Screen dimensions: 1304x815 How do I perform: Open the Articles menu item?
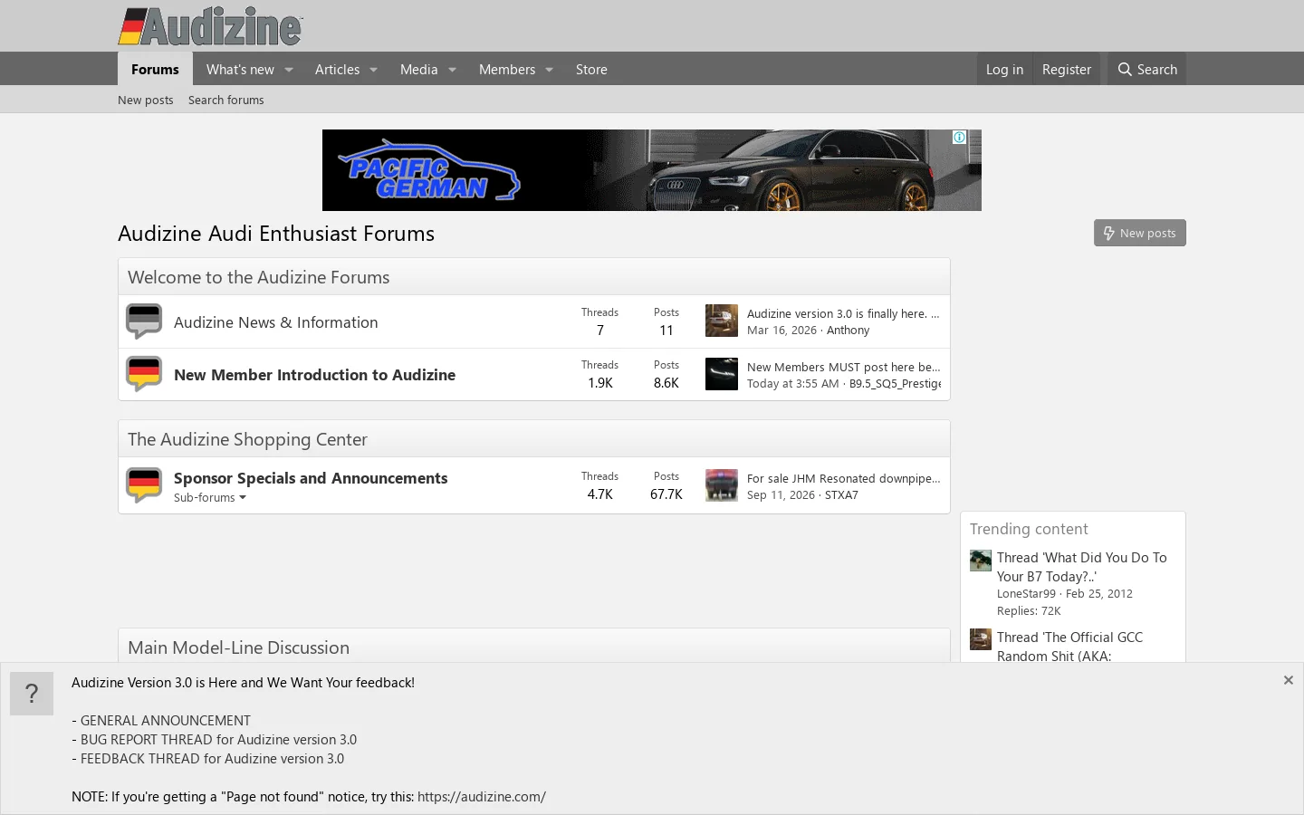pyautogui.click(x=337, y=70)
